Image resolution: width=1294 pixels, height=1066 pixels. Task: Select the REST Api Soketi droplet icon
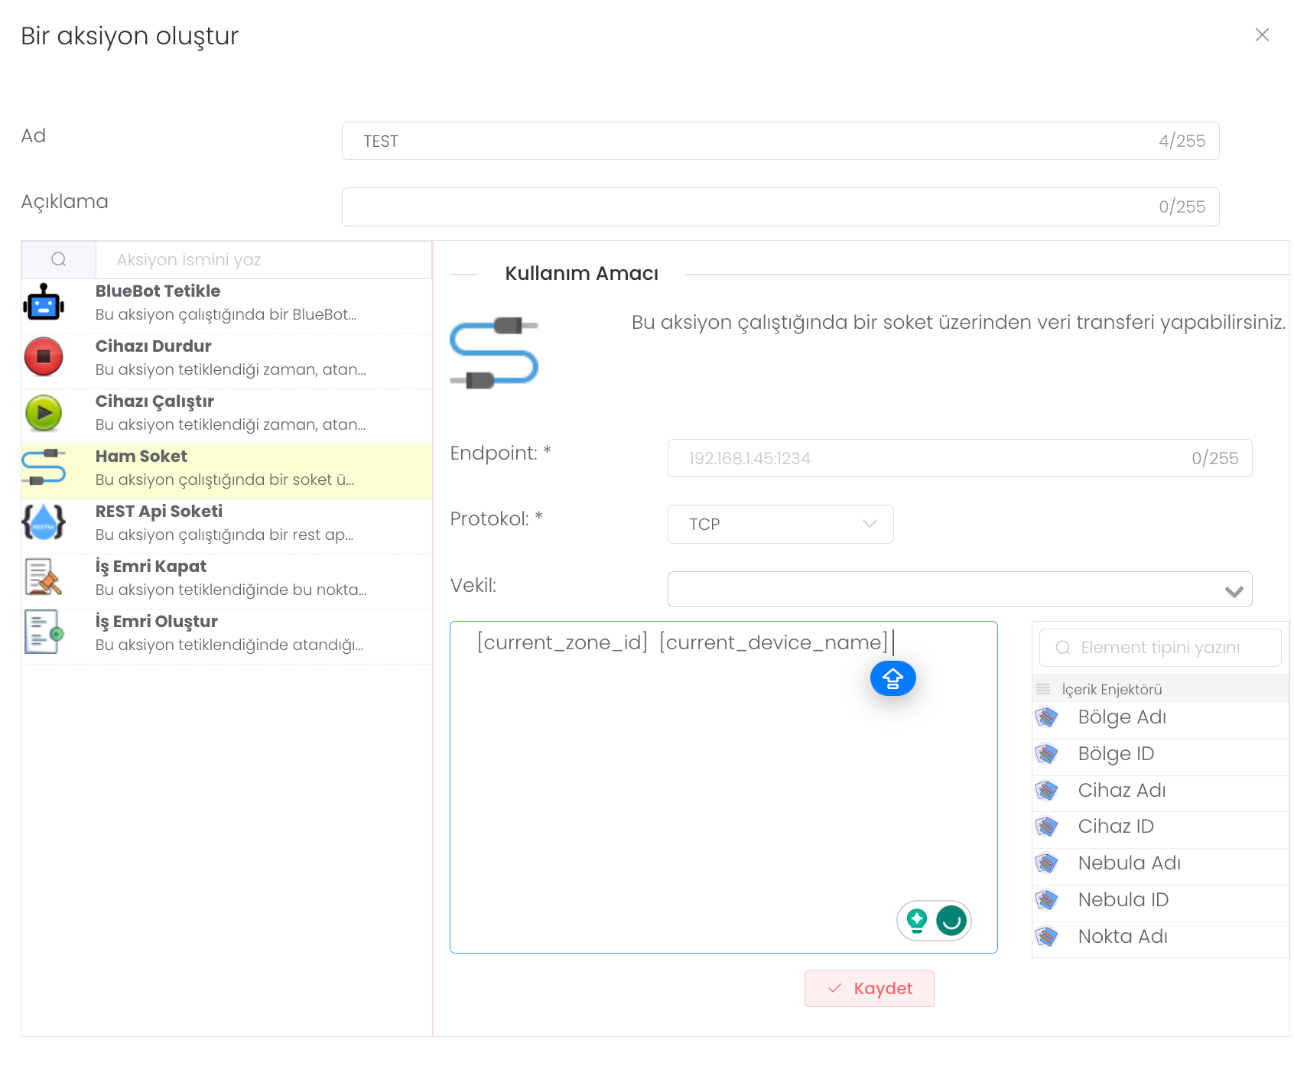point(44,523)
